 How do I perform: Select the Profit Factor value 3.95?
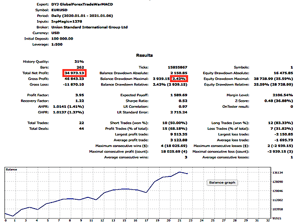coord(80,95)
